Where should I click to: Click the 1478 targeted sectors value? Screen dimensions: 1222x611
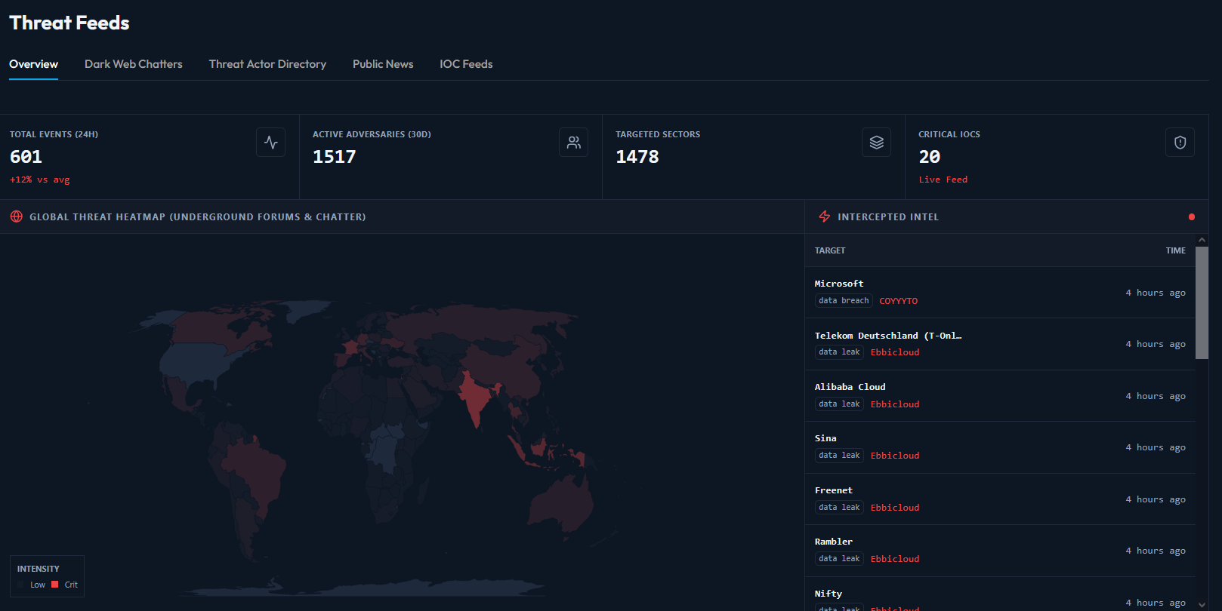click(637, 157)
